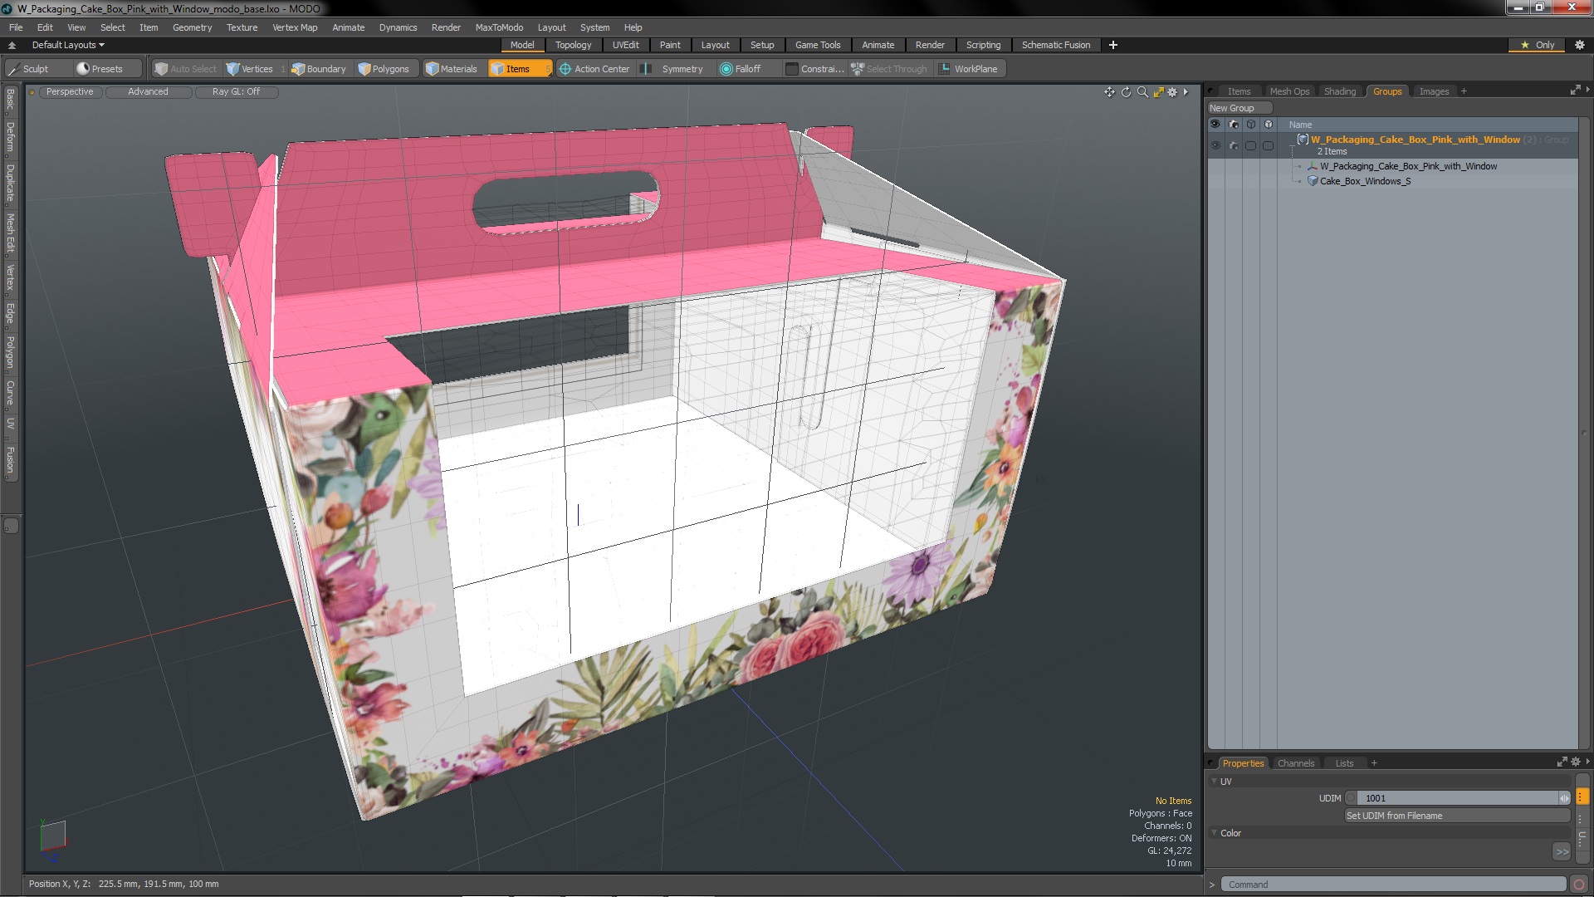Open viewport extra options arrow
1594x897 pixels.
tap(1186, 92)
